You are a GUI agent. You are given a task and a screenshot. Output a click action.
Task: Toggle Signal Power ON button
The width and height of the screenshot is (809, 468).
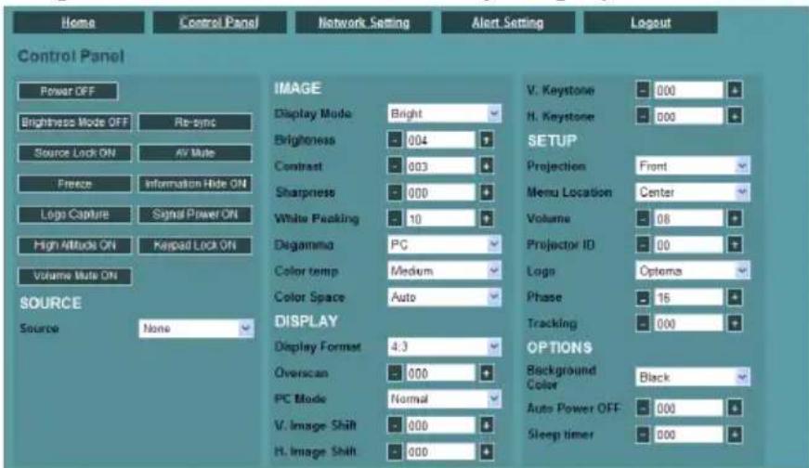tap(195, 214)
